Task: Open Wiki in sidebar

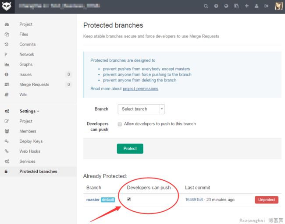Action: click(x=23, y=94)
